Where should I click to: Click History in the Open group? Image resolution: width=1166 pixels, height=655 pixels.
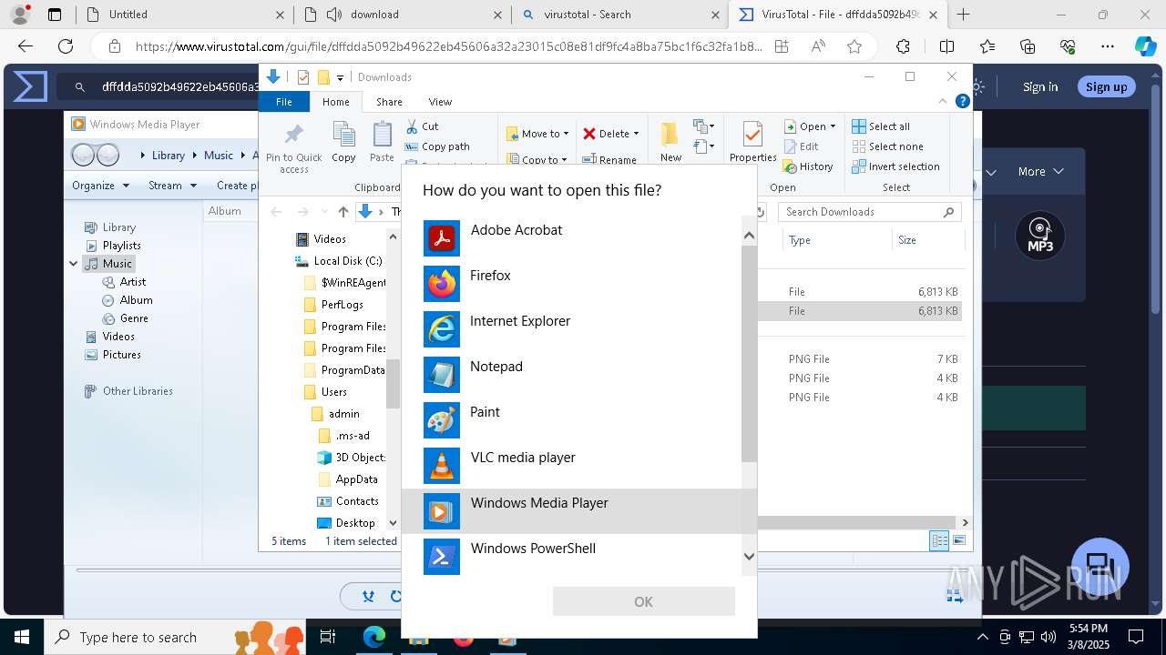pos(808,166)
